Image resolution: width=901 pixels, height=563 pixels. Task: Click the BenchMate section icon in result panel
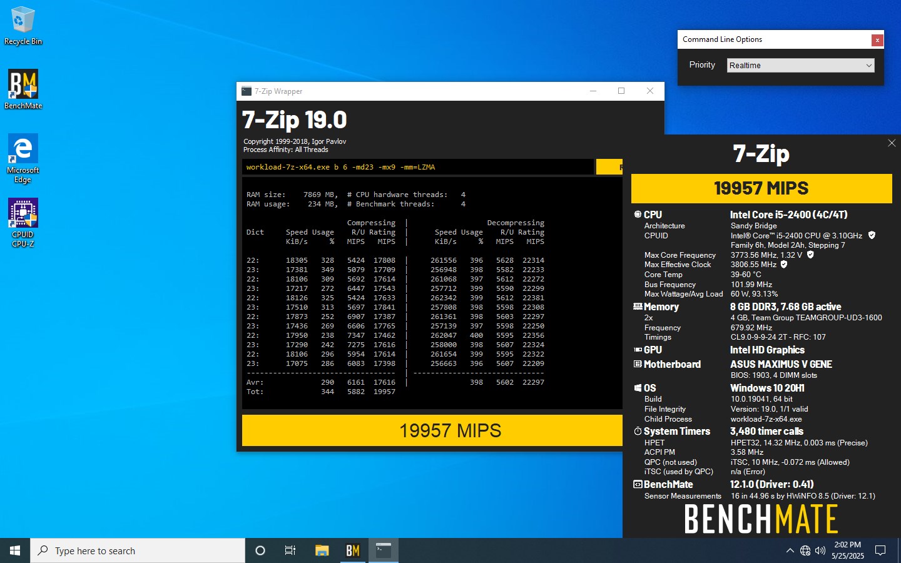[x=638, y=484]
